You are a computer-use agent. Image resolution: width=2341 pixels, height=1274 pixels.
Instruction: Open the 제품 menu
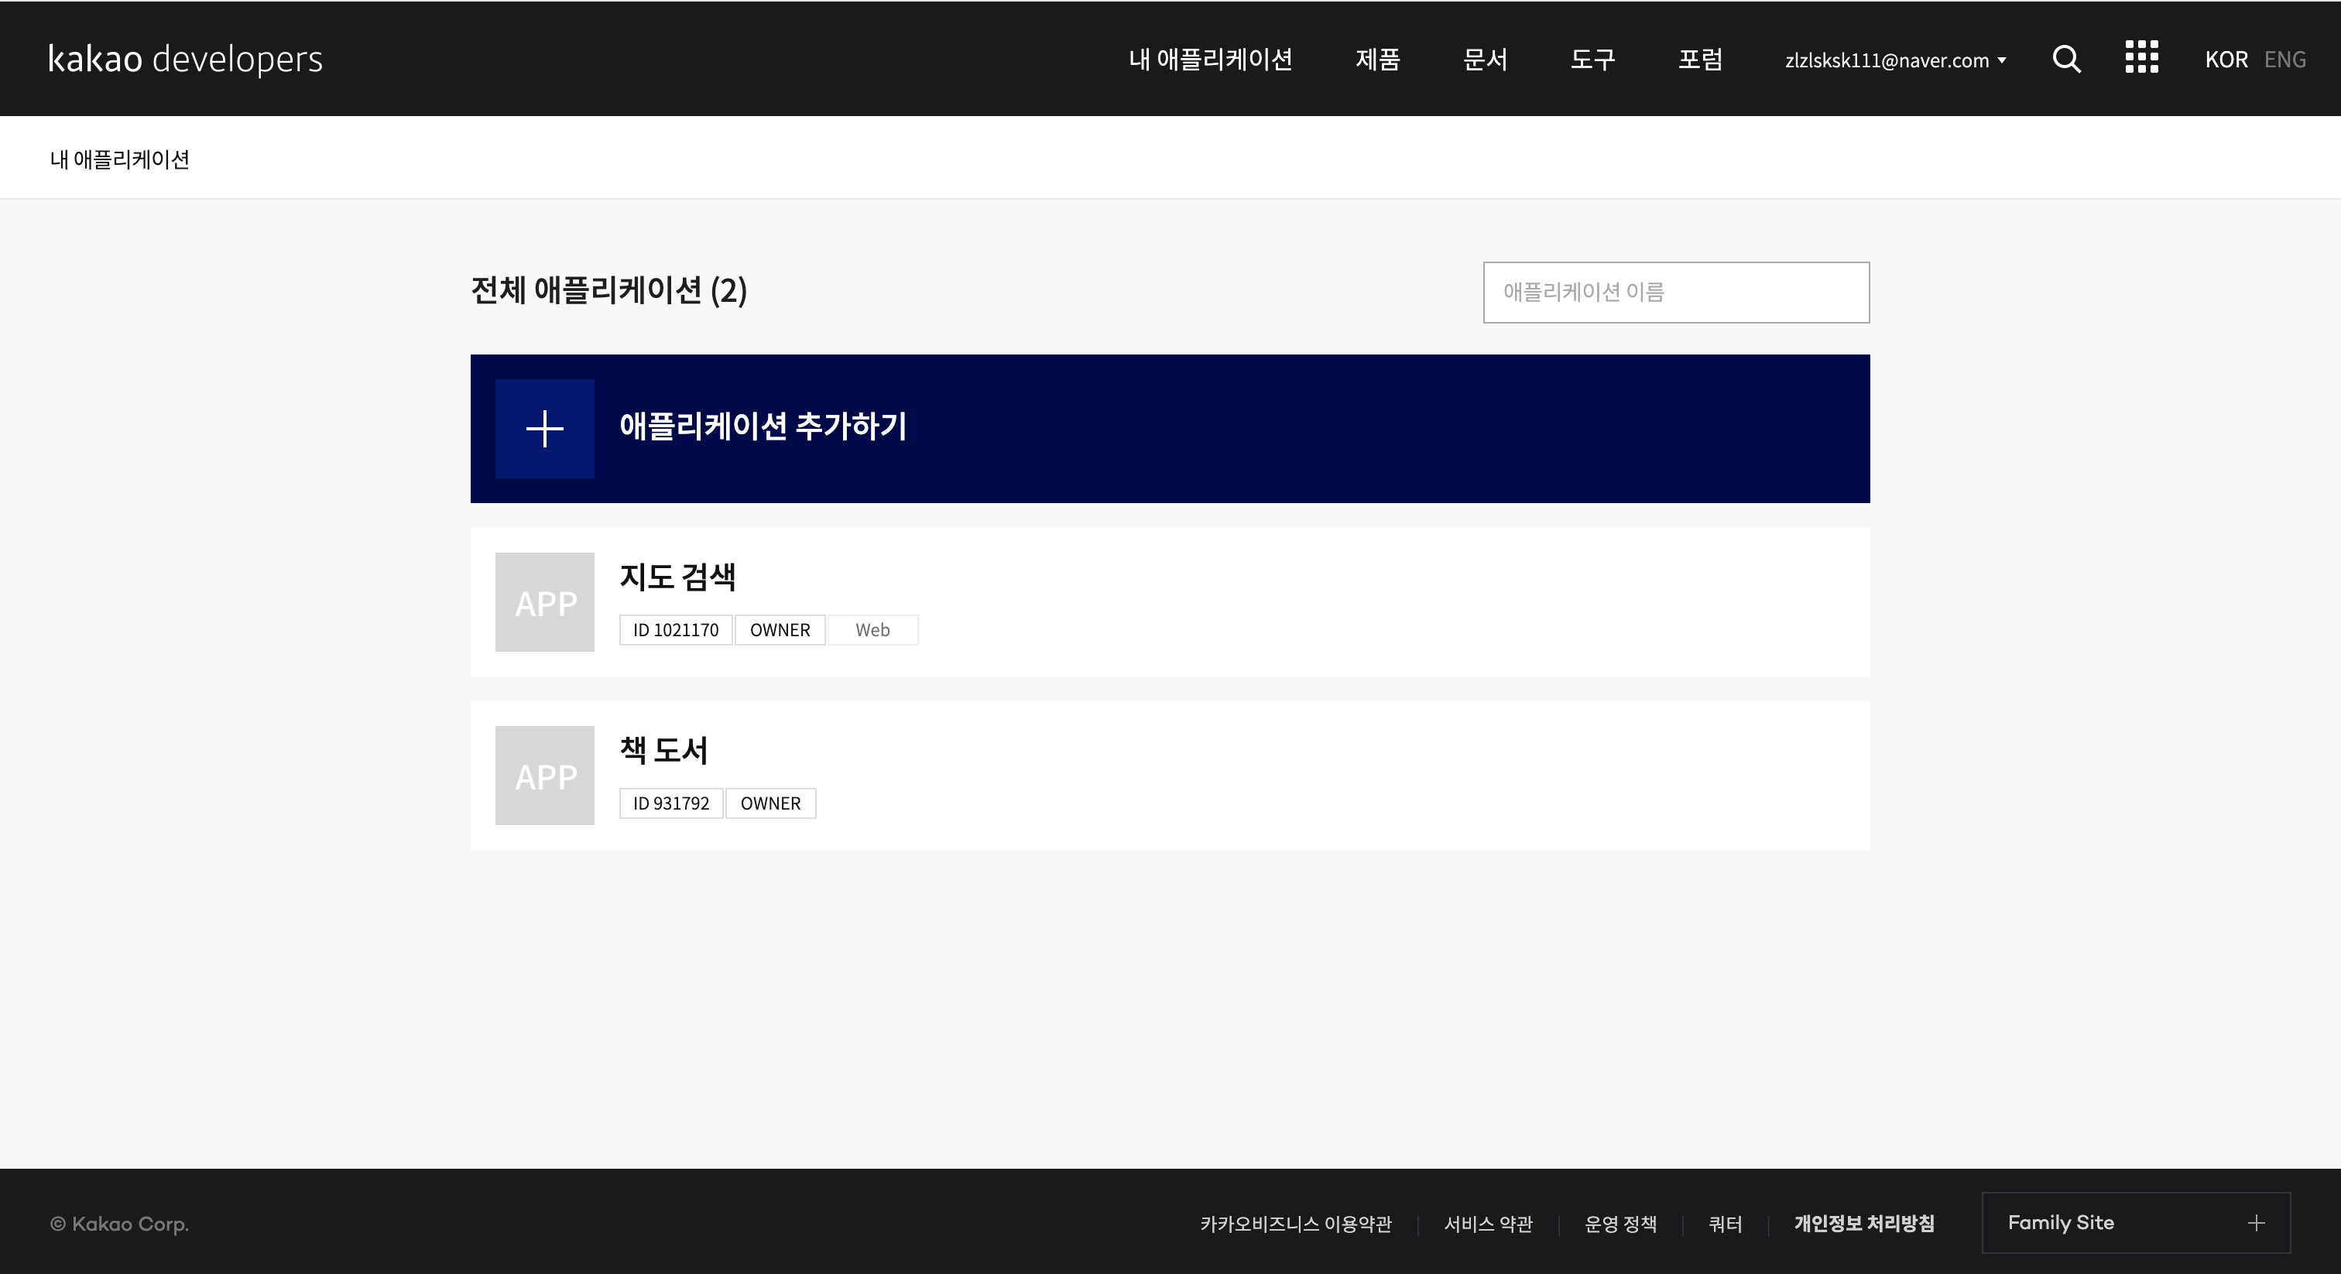click(x=1378, y=60)
